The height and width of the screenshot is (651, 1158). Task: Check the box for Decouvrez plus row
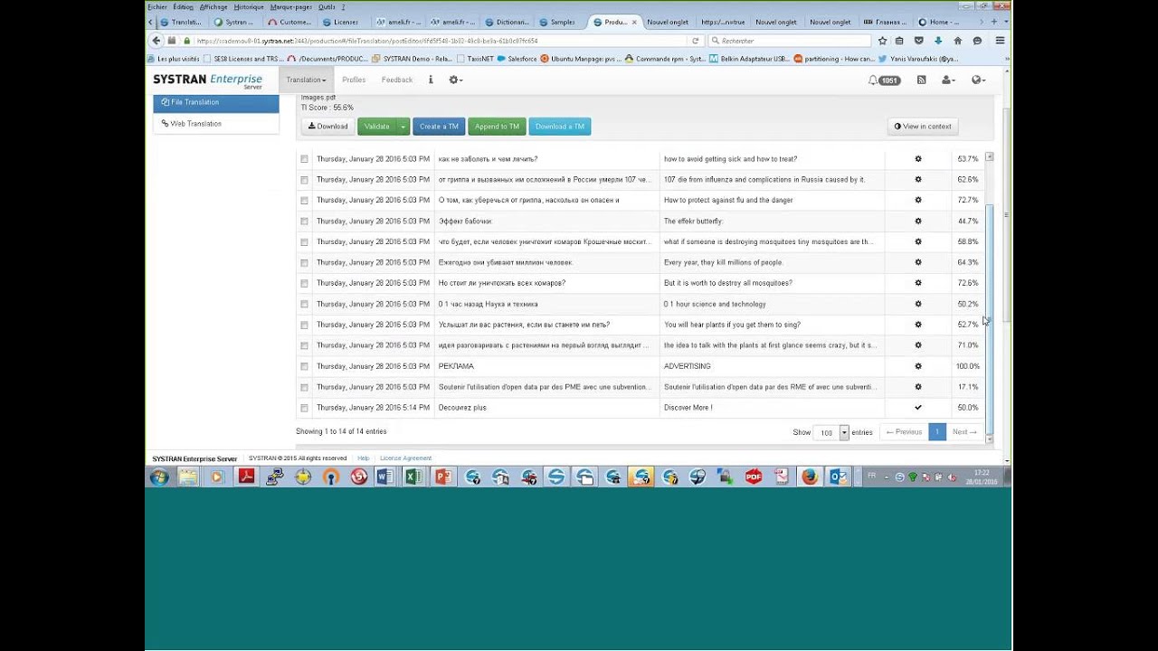tap(304, 408)
